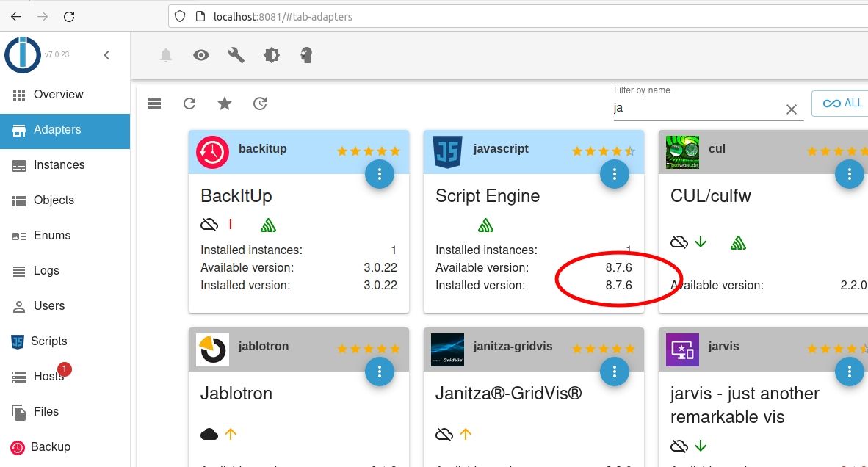Screen dimensions: 868x467
Task: Click the cul adapter logo
Action: [x=682, y=152]
